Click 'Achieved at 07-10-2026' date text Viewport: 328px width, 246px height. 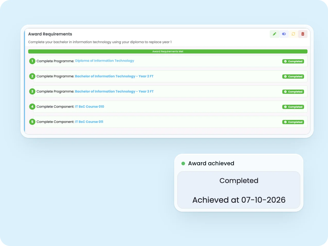point(239,200)
